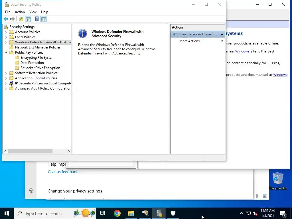Click the taskbar clock showing 11:56 AM
Screen dimensions: 292x219
coord(267,213)
